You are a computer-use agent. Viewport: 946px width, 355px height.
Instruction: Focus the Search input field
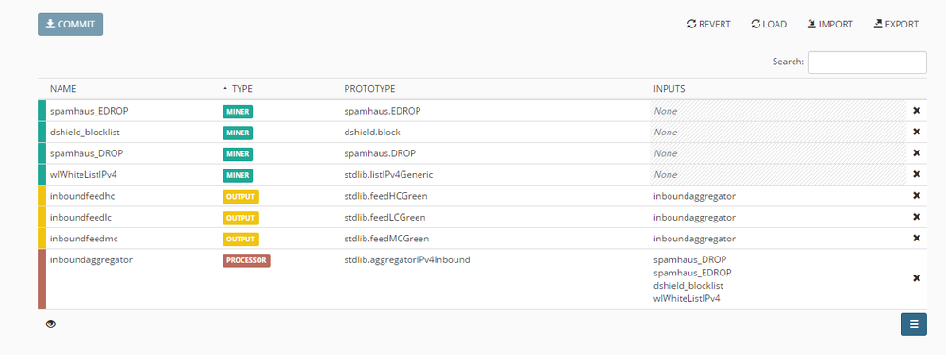coord(867,62)
